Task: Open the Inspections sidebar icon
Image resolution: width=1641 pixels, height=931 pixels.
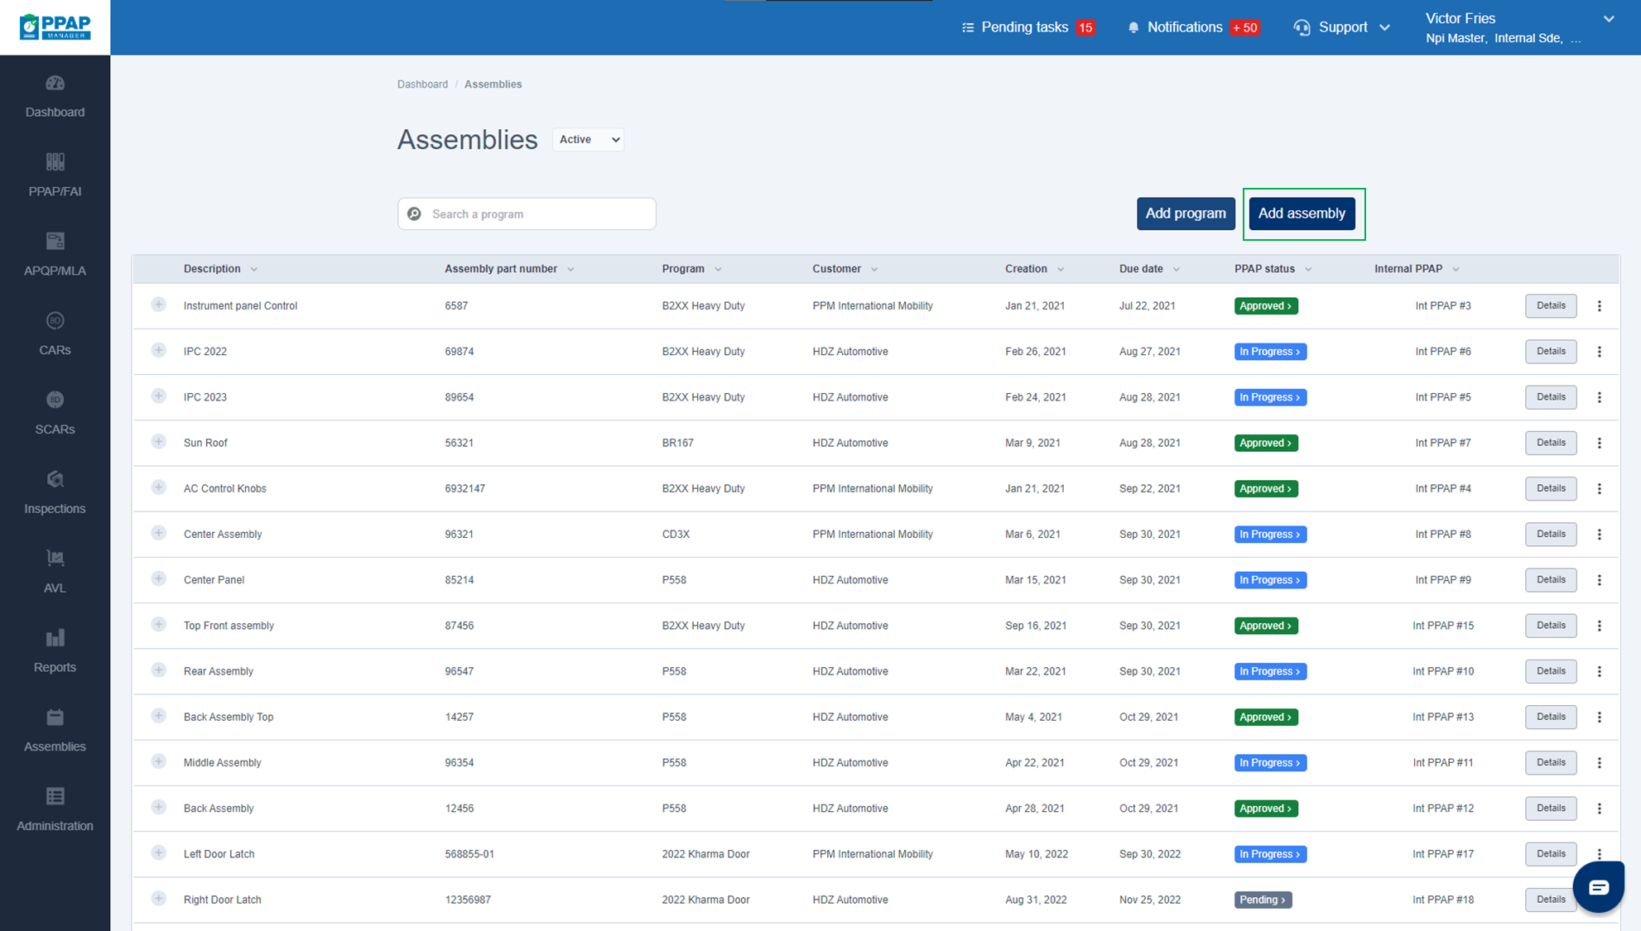Action: coord(55,480)
